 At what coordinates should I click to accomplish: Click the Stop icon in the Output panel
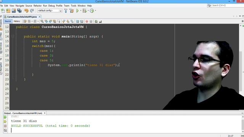click(5, 126)
